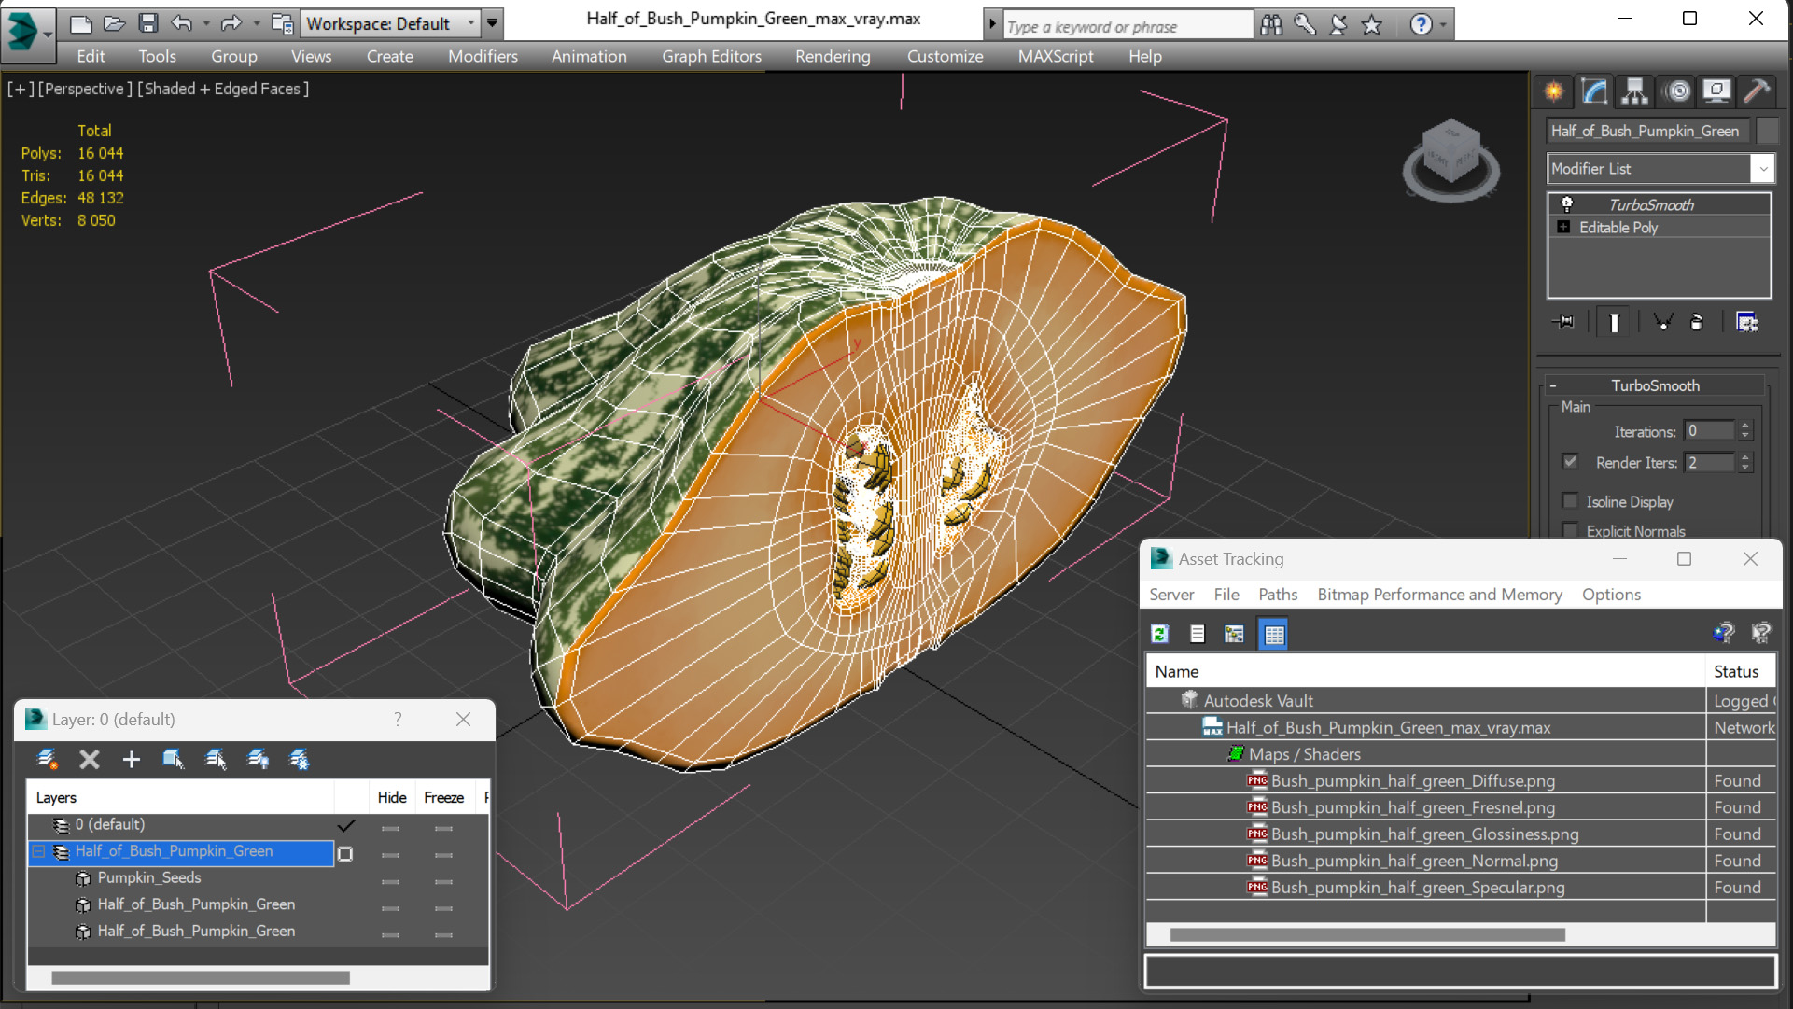Toggle Hide for Pumpkin_Seeds object
The height and width of the screenshot is (1009, 1793).
pos(390,880)
